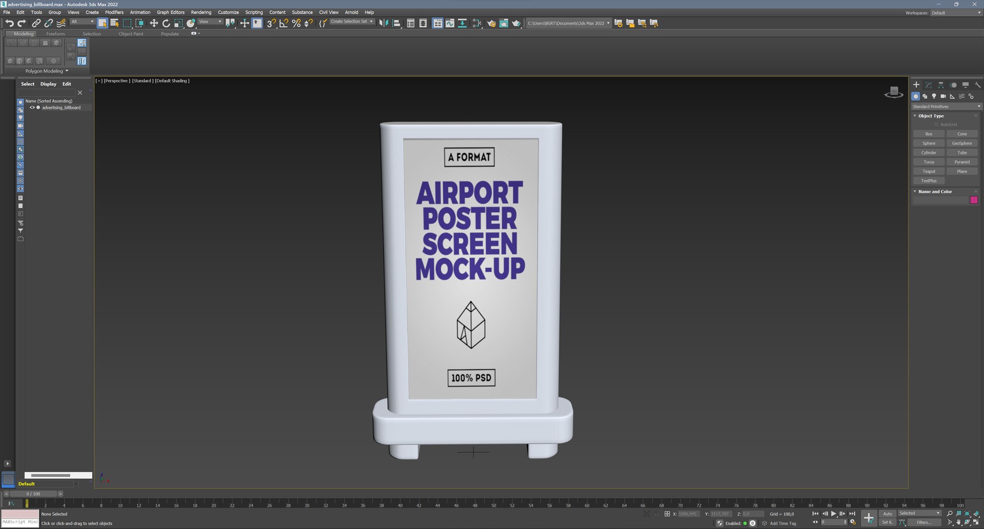Screen dimensions: 984x529
Task: Open the Rendering menu
Action: click(x=201, y=12)
